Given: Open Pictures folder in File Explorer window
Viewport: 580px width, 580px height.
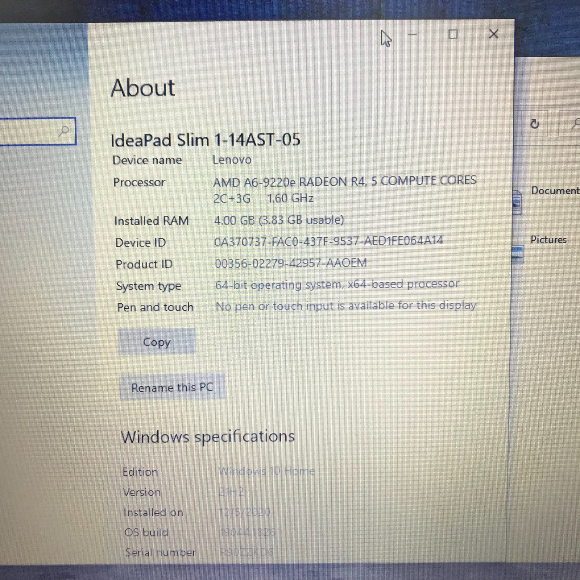Looking at the screenshot, I should pos(540,248).
